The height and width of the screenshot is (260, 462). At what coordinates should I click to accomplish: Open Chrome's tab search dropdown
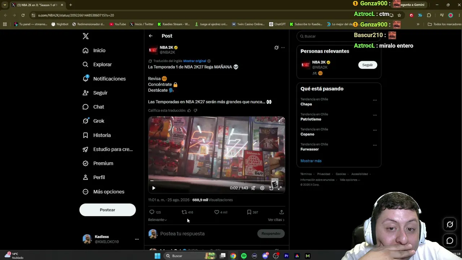5,5
